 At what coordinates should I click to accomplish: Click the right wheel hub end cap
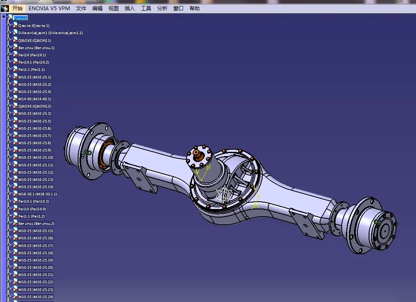click(385, 230)
